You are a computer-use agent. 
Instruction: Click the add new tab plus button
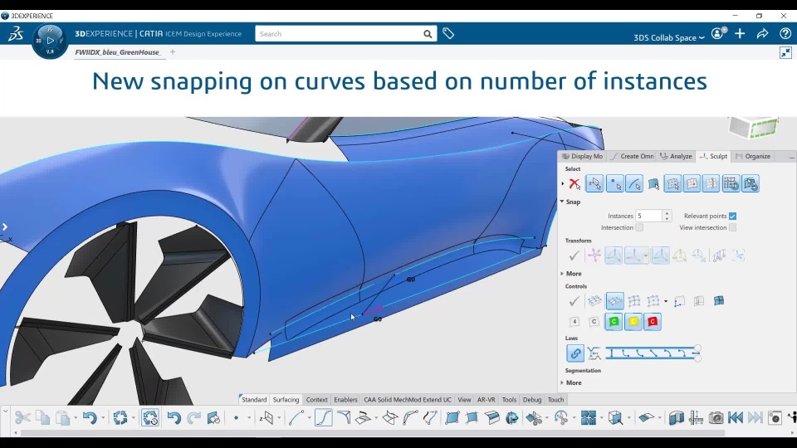pos(173,52)
